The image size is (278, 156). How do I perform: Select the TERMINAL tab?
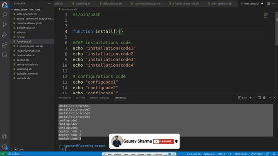coord(120,98)
